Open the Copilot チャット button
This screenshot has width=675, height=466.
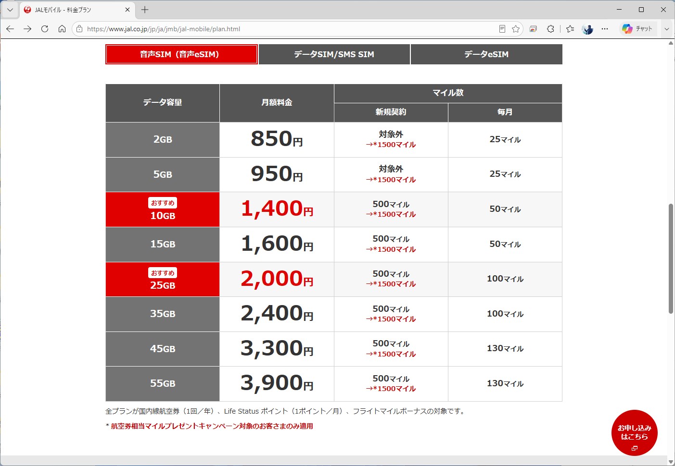pos(637,29)
